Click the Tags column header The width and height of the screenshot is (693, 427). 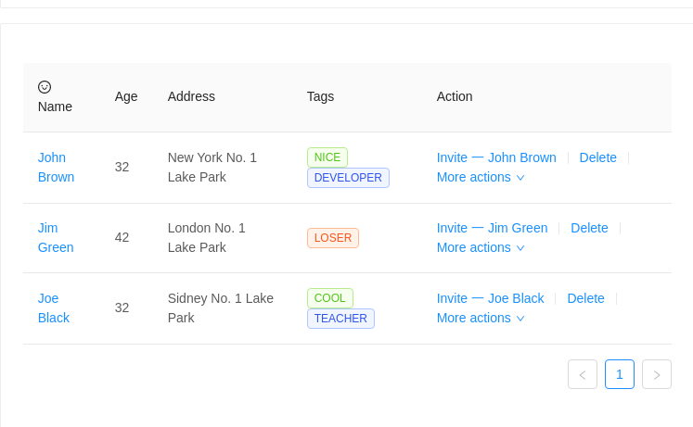tap(320, 96)
